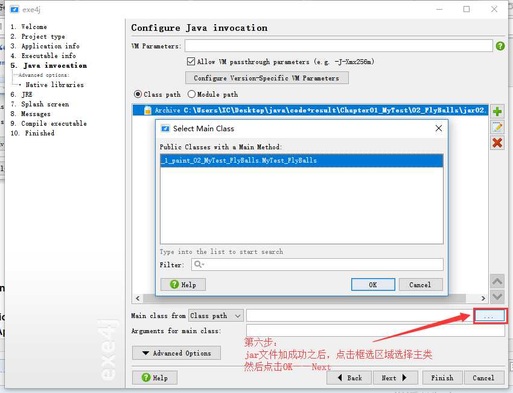Move classpath entry down with arrow icon

click(497, 297)
